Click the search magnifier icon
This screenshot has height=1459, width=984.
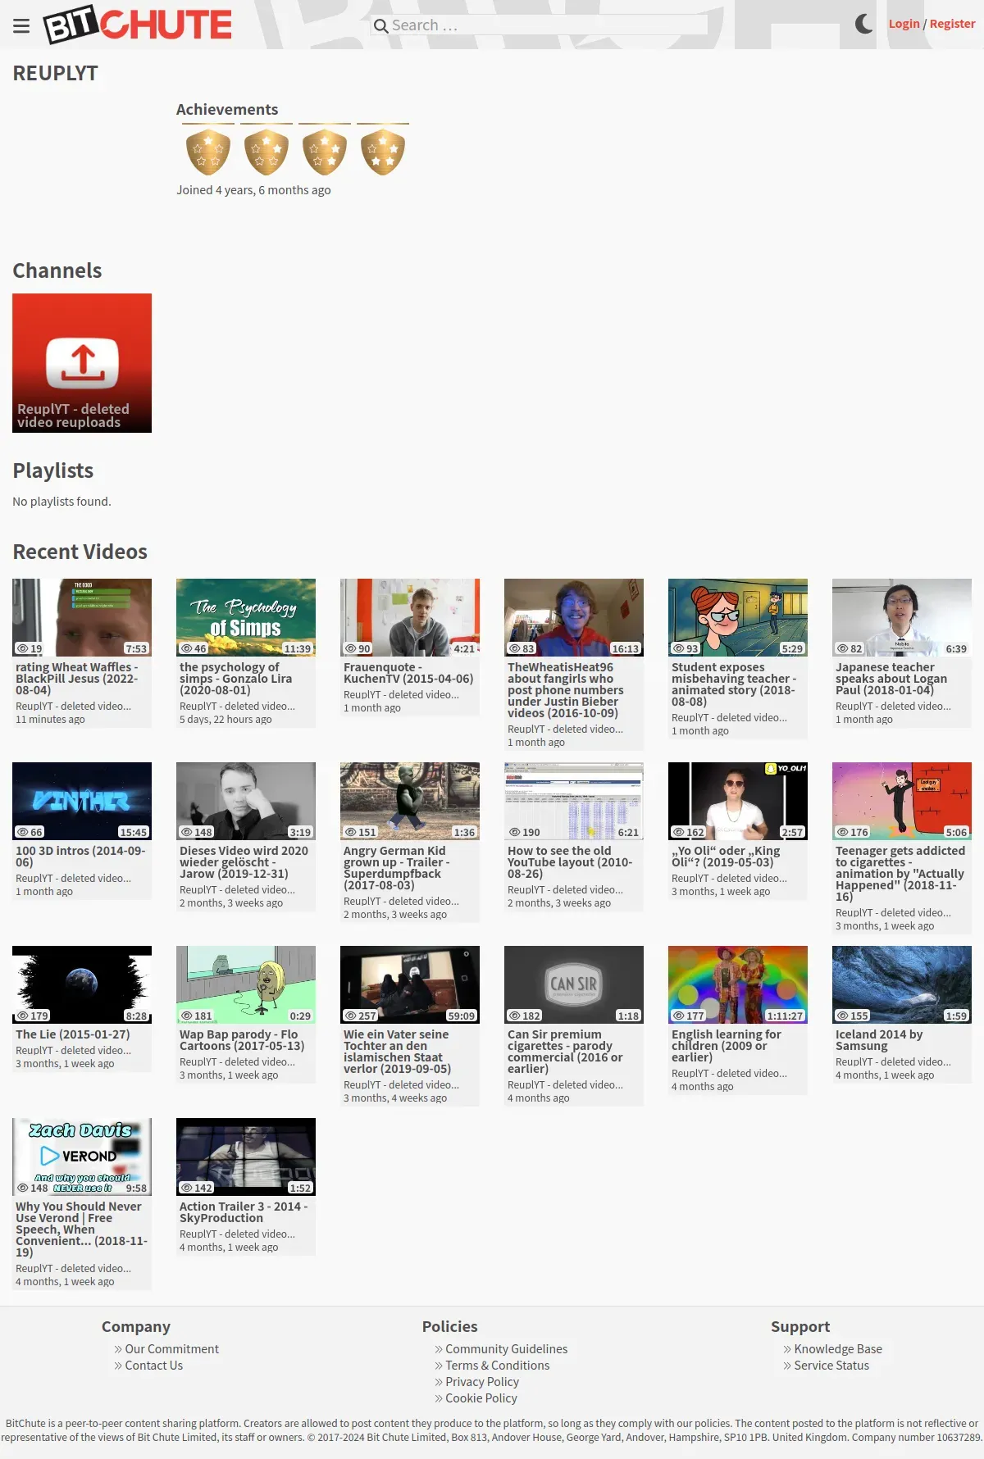[x=380, y=25]
